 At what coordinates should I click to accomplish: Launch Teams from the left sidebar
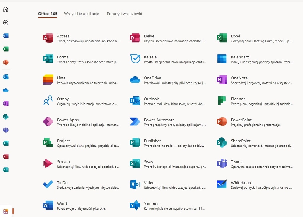click(6, 130)
